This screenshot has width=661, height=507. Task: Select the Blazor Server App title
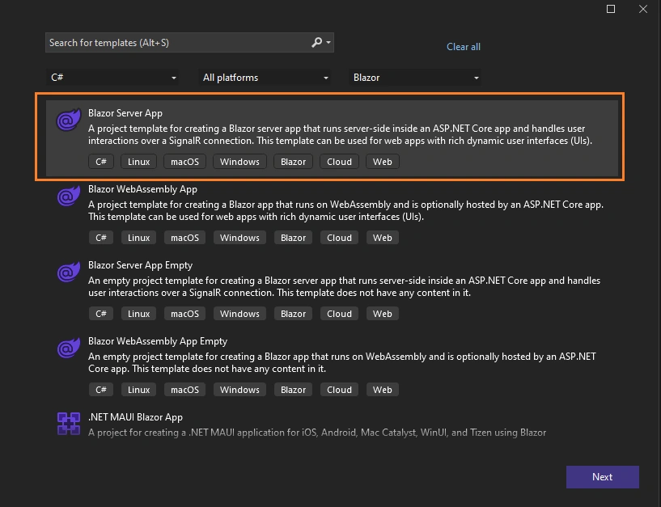click(x=125, y=113)
